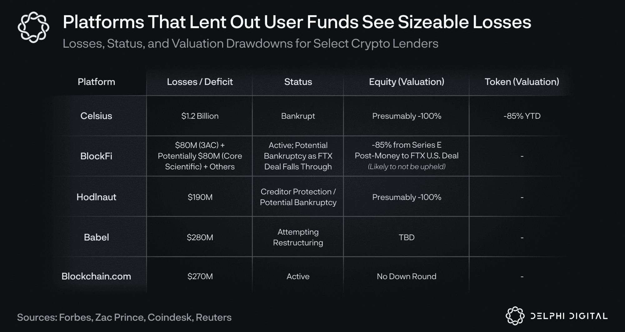The height and width of the screenshot is (332, 625).
Task: Click the Hodlnaut platform name
Action: point(96,197)
